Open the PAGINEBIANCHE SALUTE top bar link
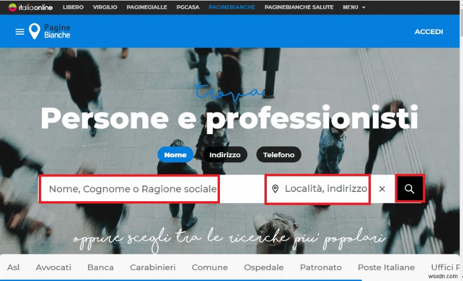The image size is (463, 281). tap(299, 7)
